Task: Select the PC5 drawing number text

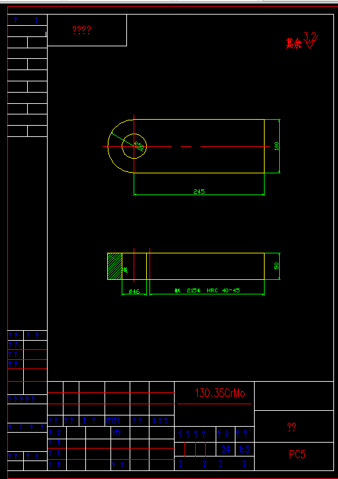Action: pyautogui.click(x=297, y=455)
